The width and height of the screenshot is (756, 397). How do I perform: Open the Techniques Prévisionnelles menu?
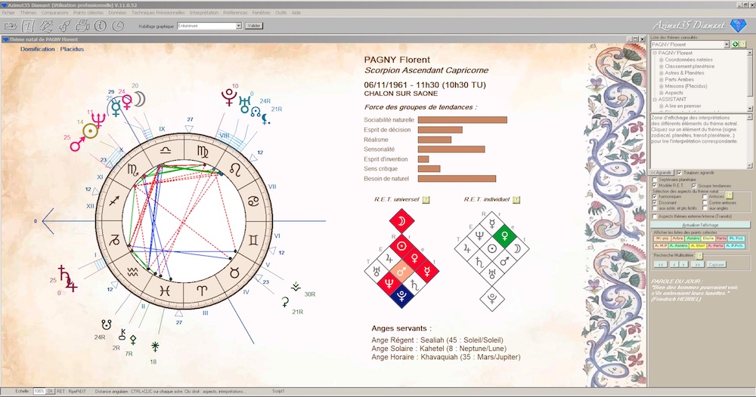[x=157, y=13]
